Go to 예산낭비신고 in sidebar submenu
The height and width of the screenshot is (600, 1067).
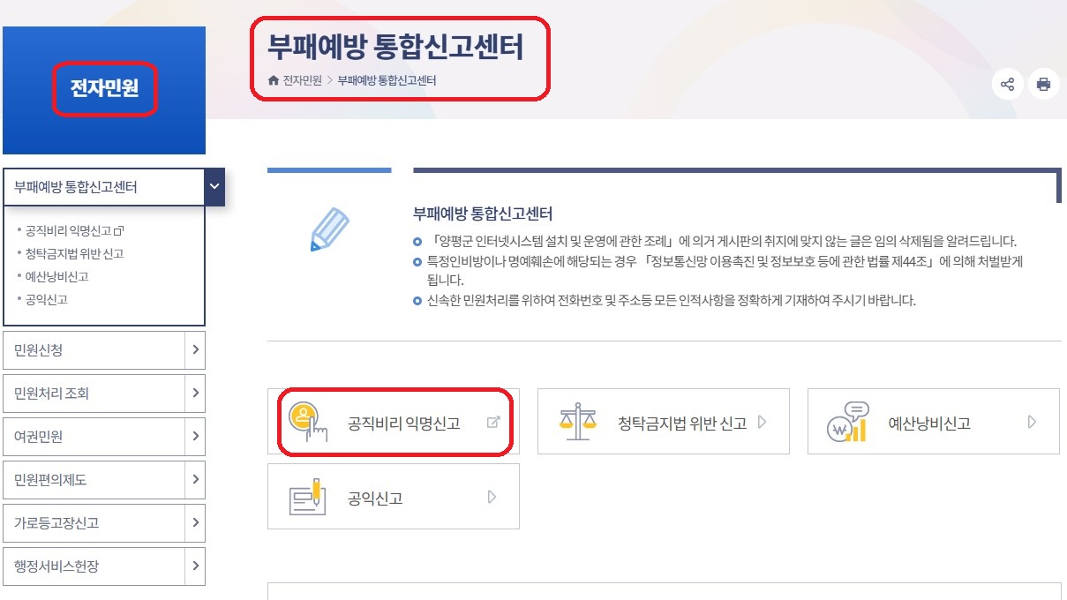[57, 277]
